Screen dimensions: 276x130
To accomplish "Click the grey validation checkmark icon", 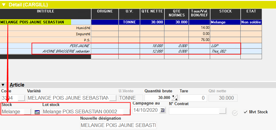I will click(235, 112).
